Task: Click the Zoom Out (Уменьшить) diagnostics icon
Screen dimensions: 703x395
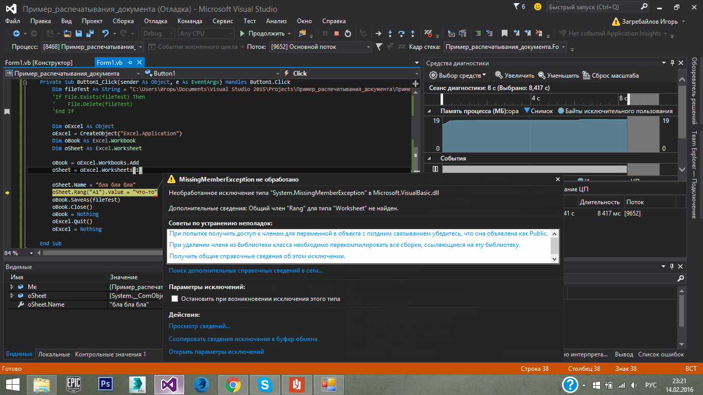Action: coord(542,75)
